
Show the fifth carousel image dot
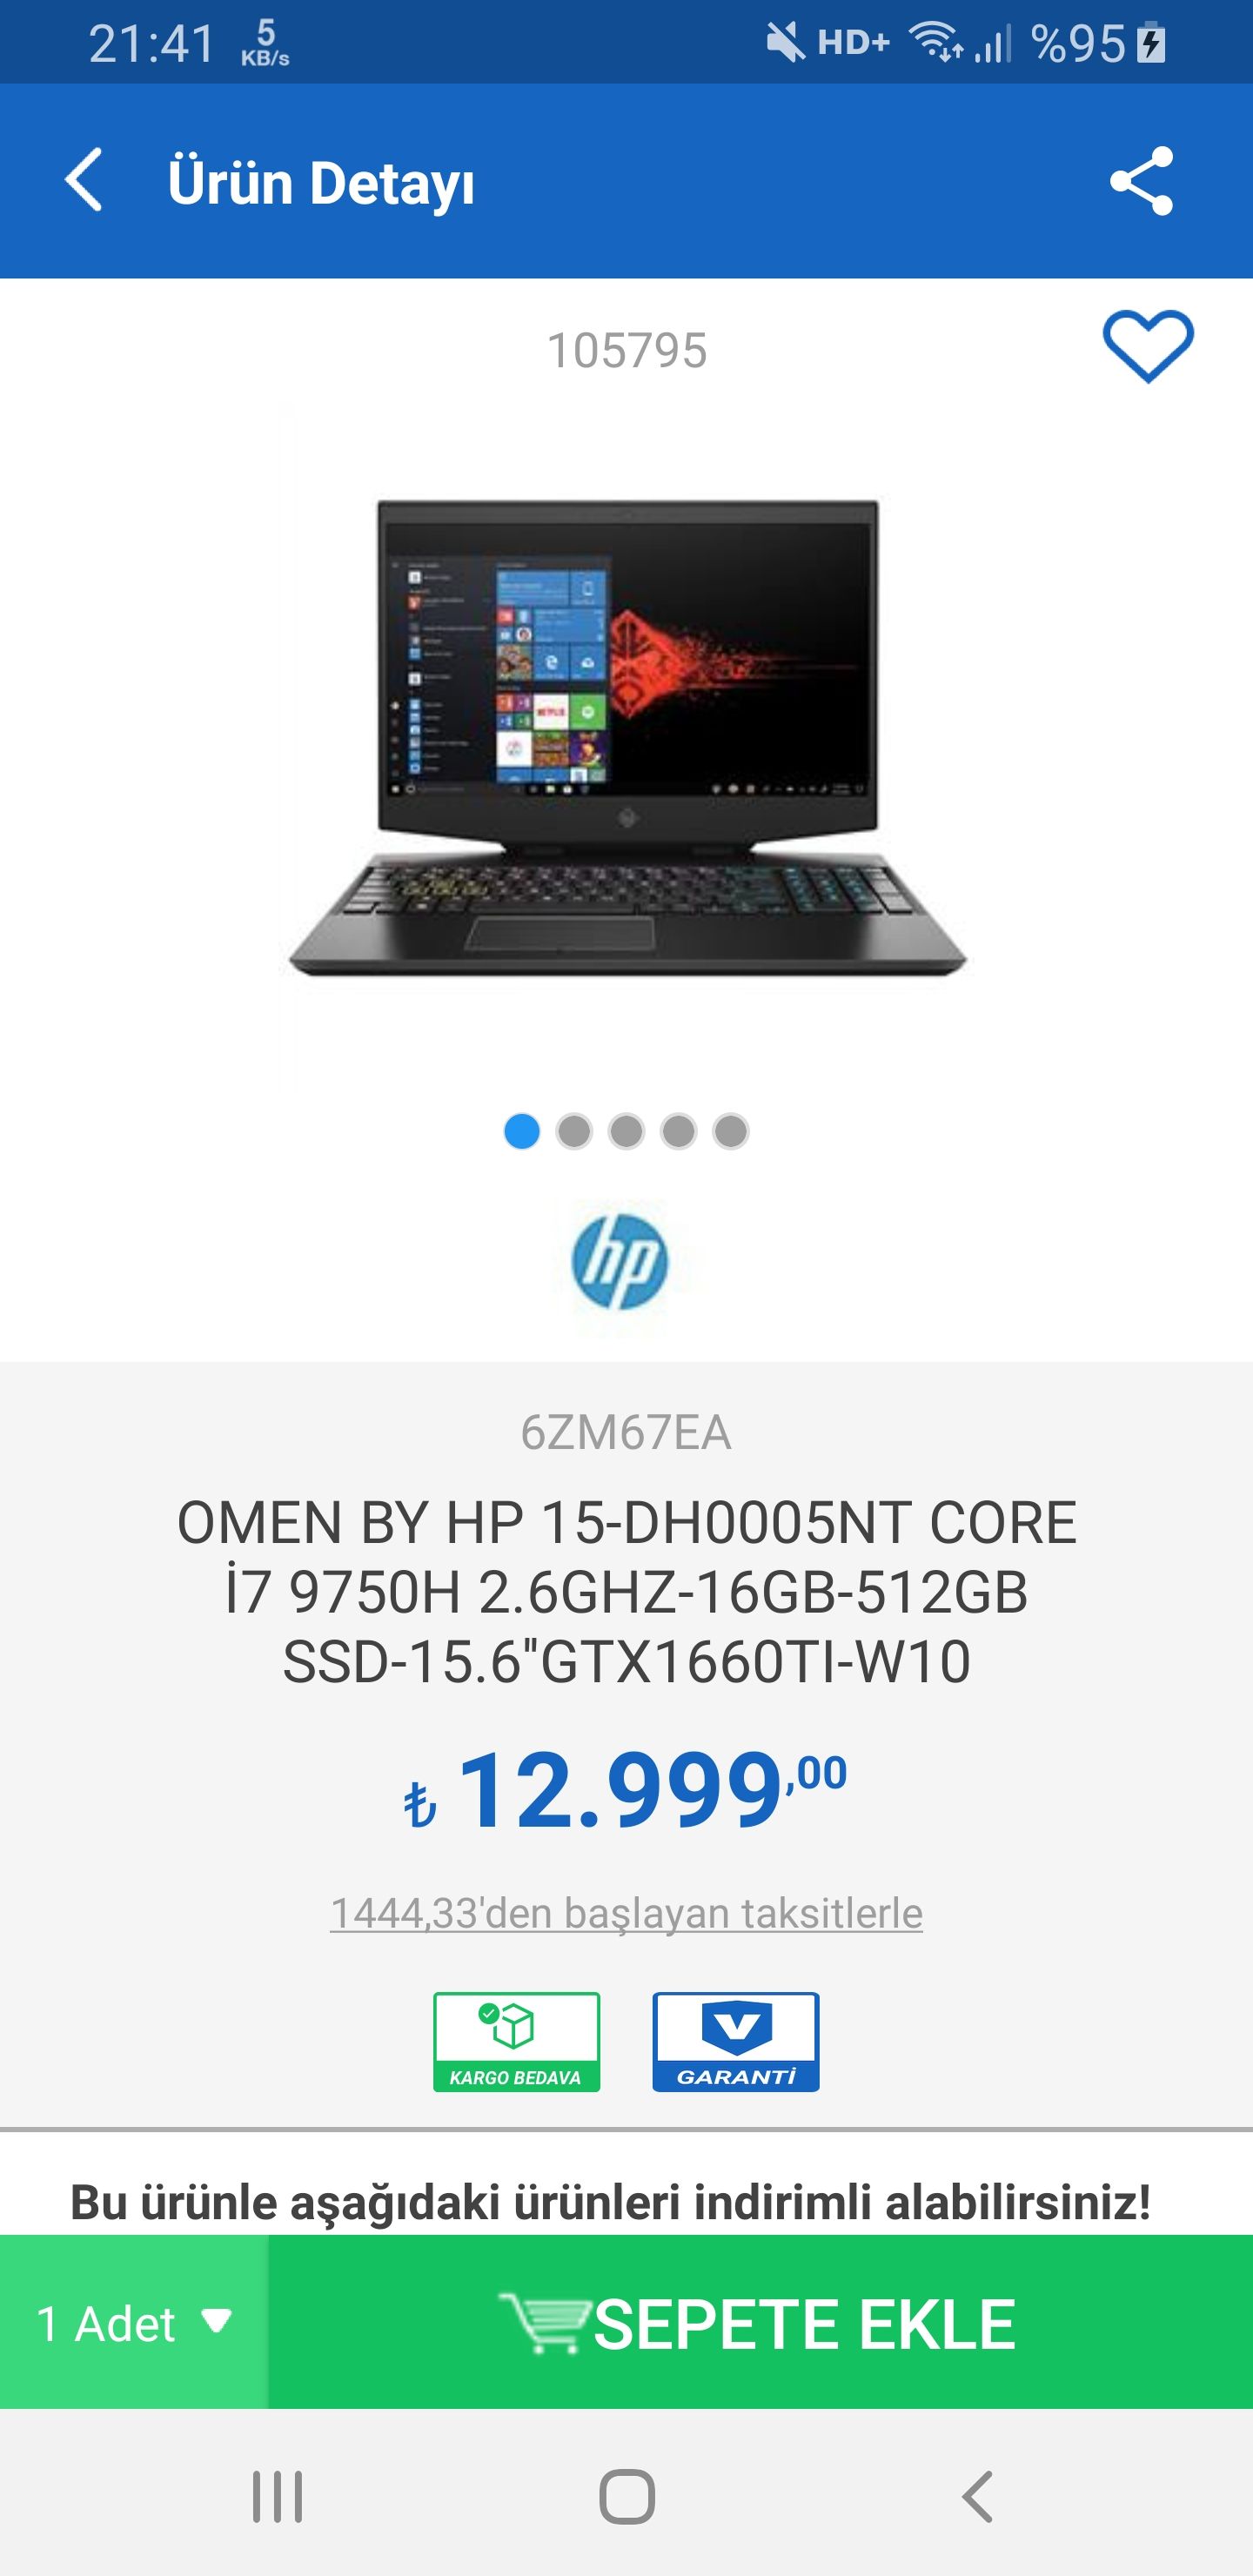pyautogui.click(x=731, y=1131)
